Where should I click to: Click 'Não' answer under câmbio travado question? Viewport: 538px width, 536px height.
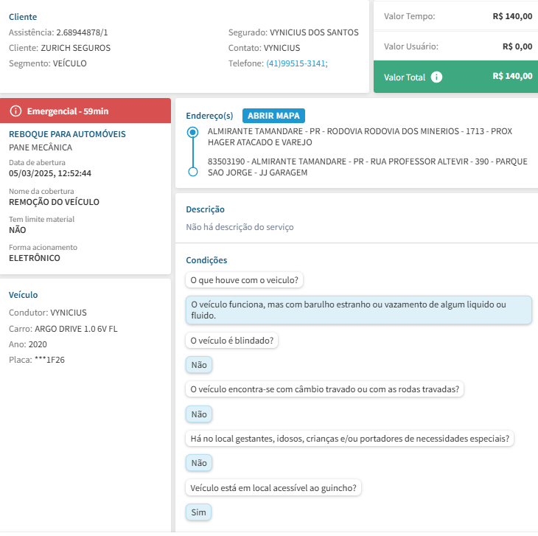tap(199, 414)
